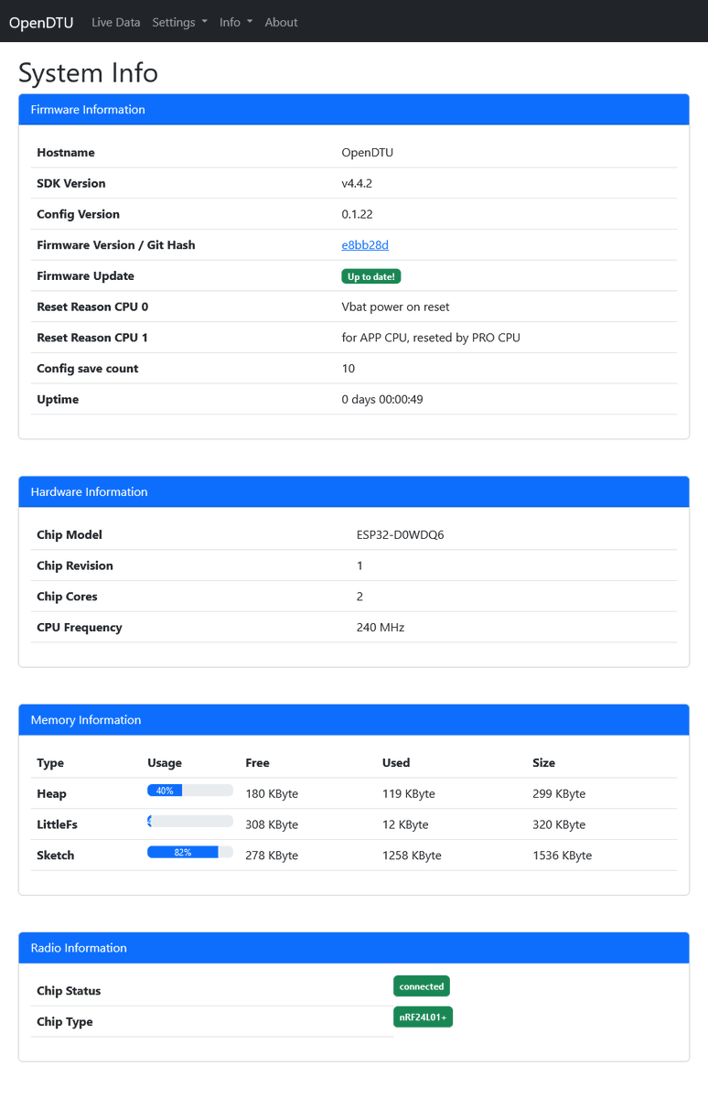Click the 'connected' chip status badge
The height and width of the screenshot is (1098, 708).
pyautogui.click(x=422, y=986)
